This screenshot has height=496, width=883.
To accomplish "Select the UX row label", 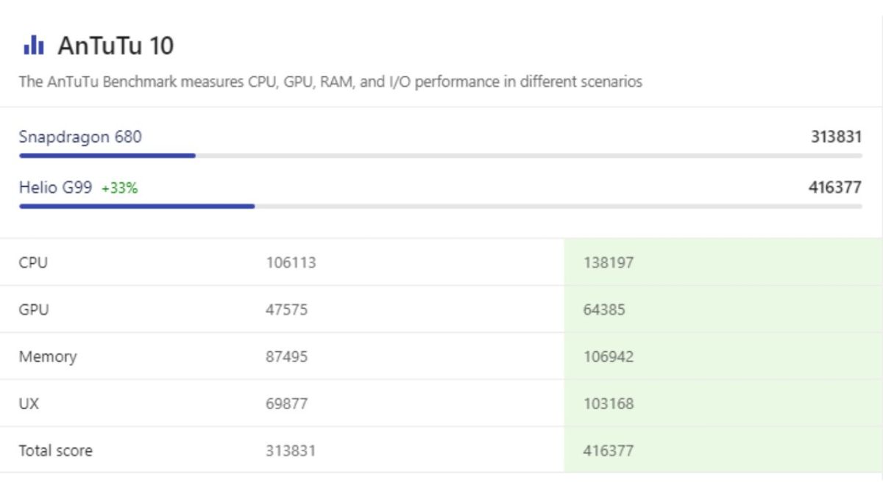I will click(29, 403).
